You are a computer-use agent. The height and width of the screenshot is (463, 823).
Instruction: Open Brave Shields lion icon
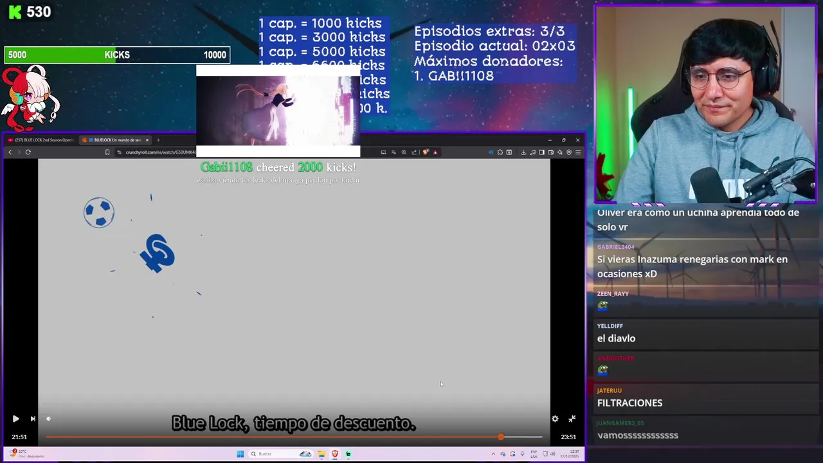425,152
